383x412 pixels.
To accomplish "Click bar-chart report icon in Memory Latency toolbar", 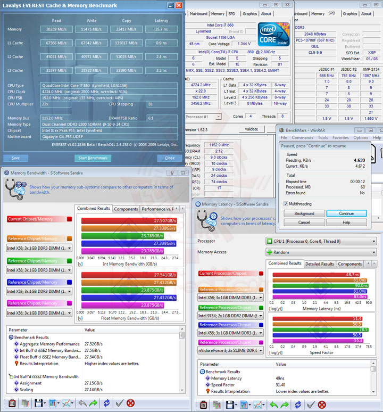I will tap(244, 405).
